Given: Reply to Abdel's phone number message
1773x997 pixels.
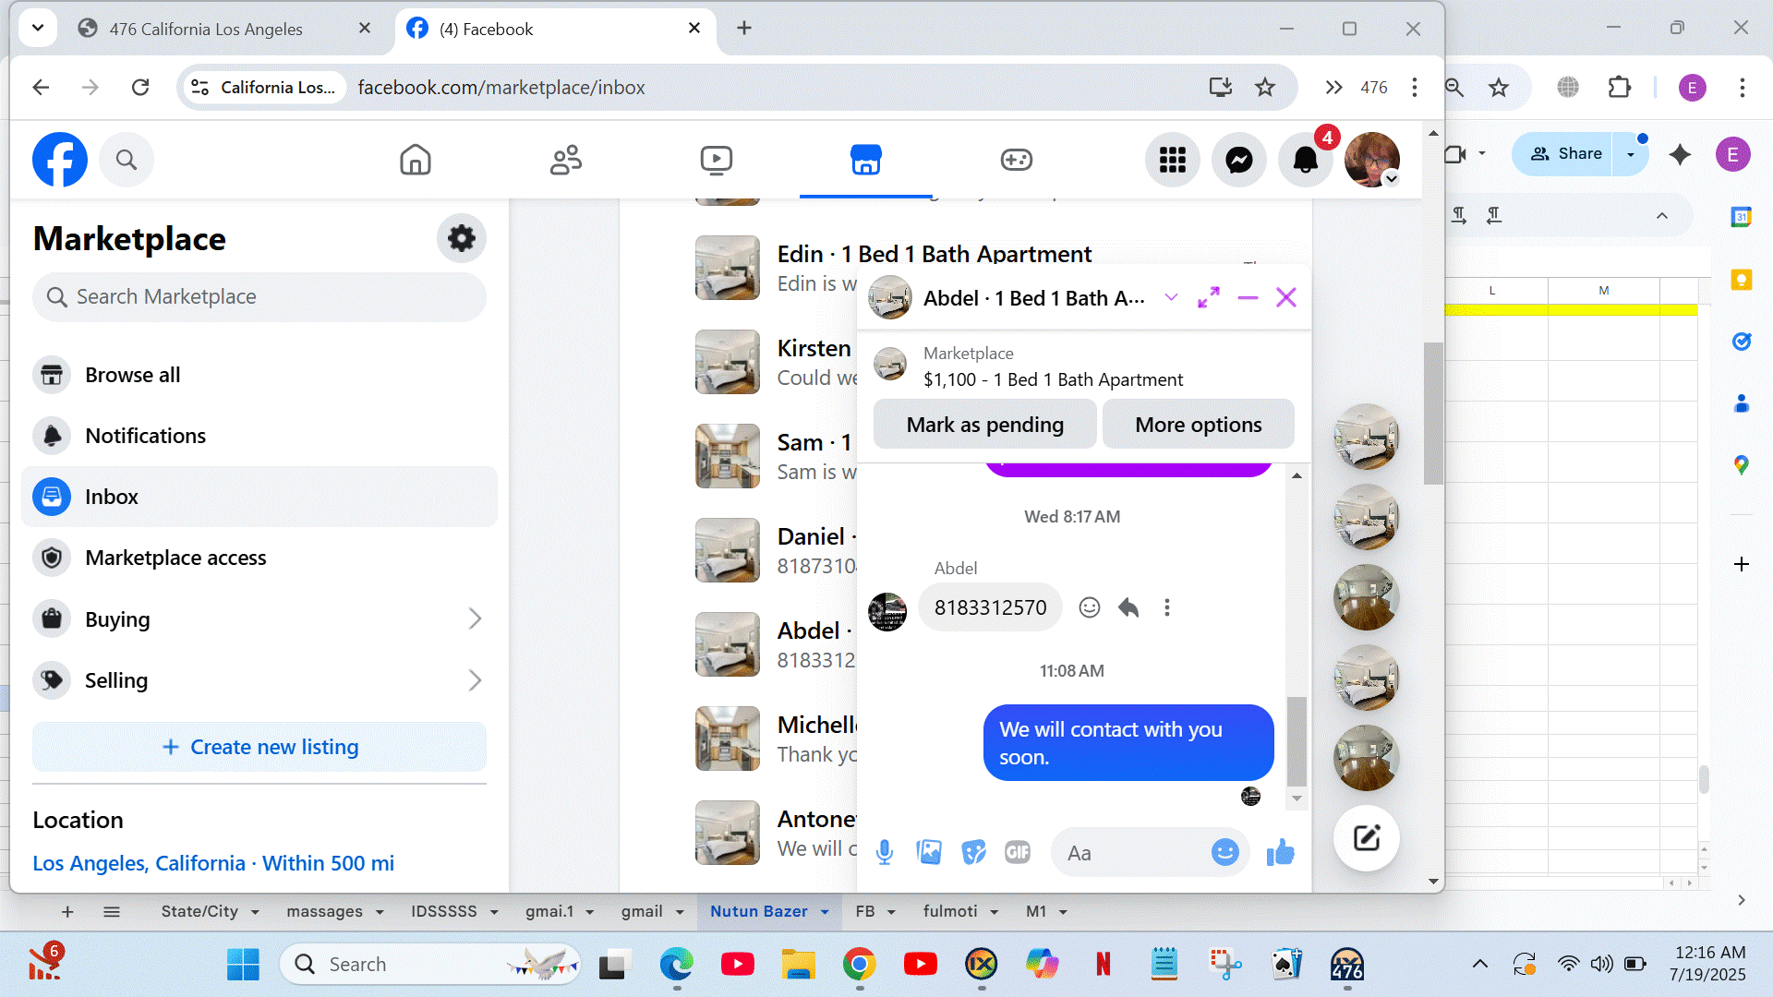Looking at the screenshot, I should [1128, 607].
